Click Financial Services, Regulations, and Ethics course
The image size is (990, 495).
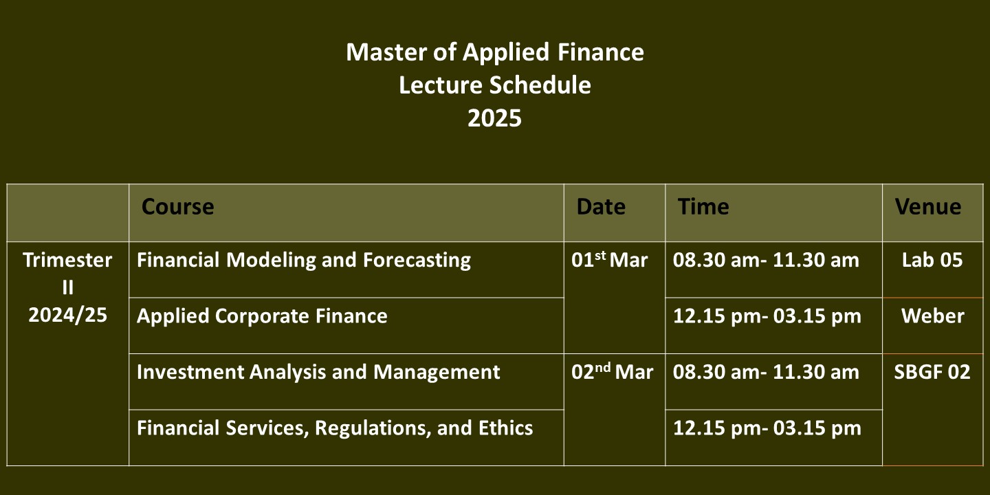335,428
